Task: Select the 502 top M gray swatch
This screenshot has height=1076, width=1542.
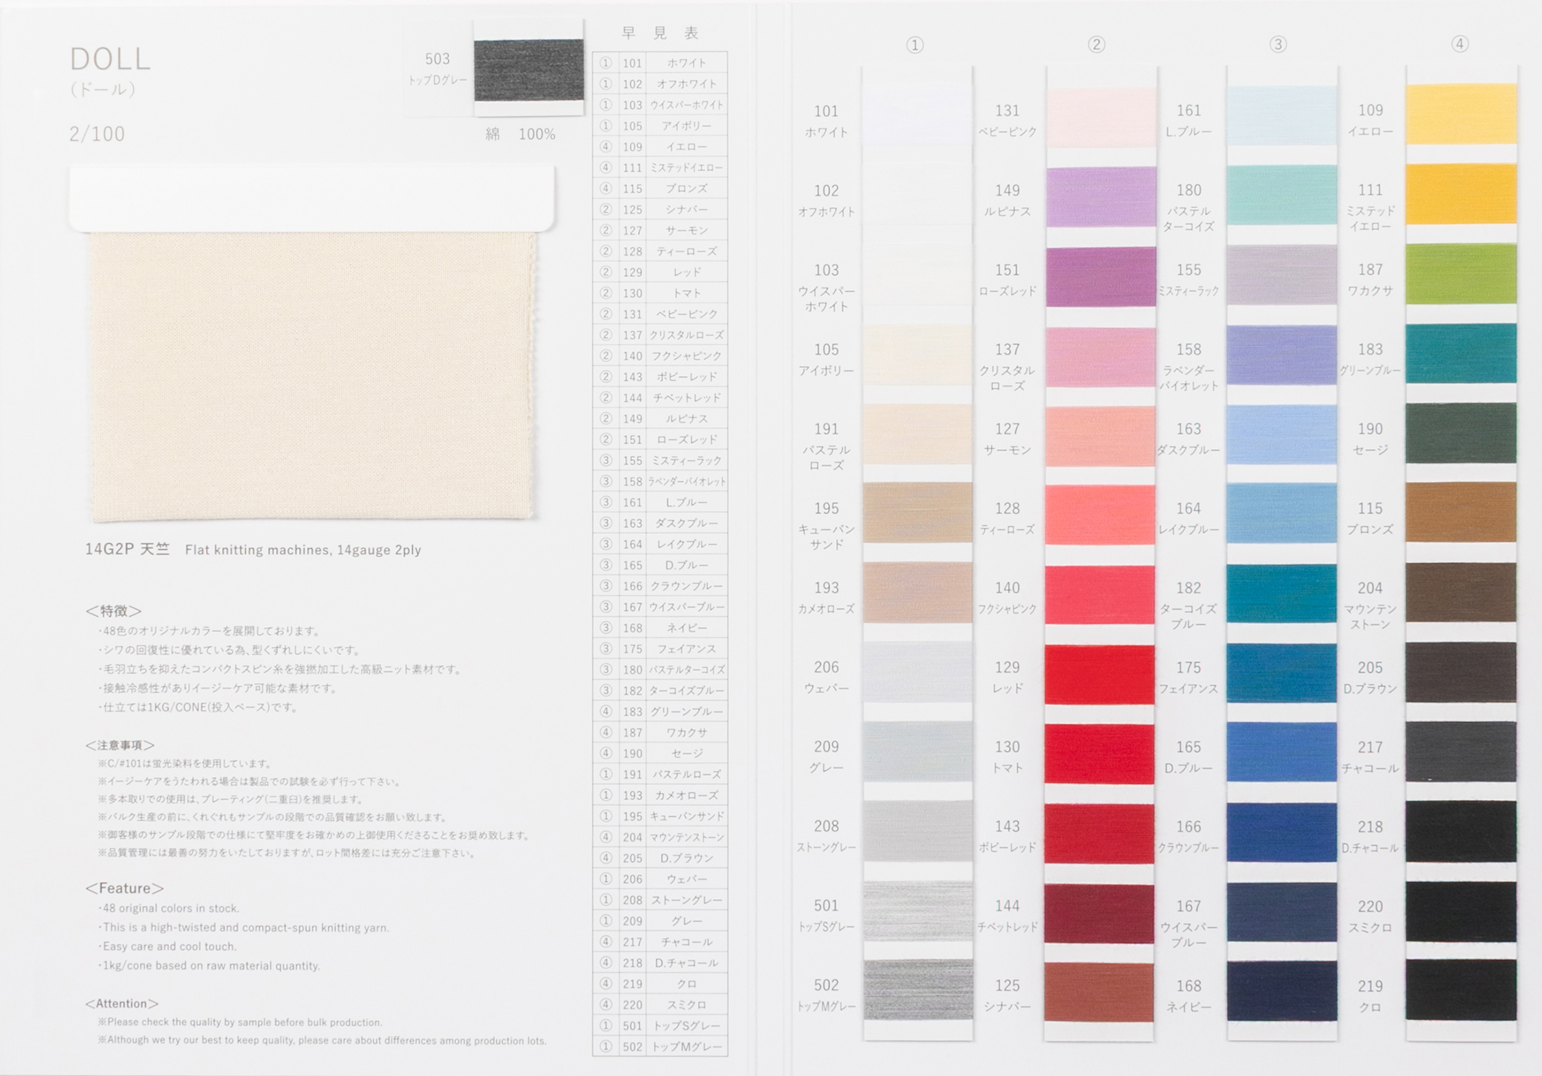Action: point(918,990)
